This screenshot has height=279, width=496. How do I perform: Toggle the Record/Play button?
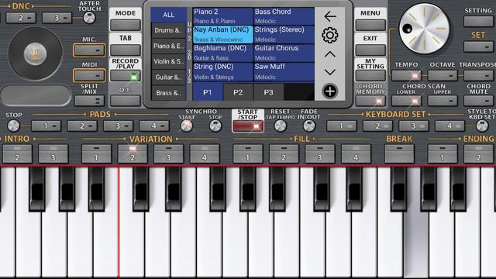(126, 76)
